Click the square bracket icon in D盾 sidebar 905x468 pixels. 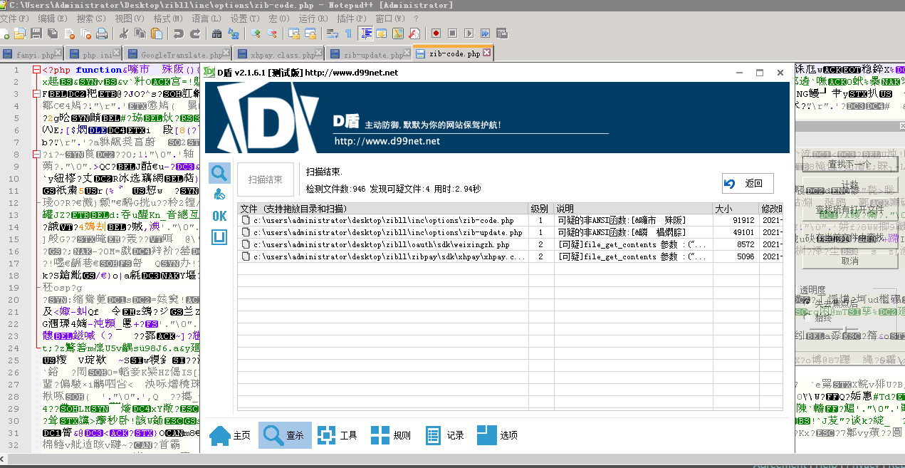coord(219,237)
